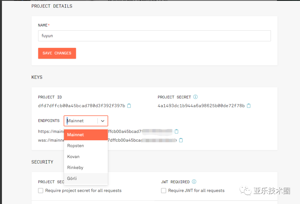The width and height of the screenshot is (300, 204).
Task: Copy the Project Secret to clipboard
Action: [249, 106]
